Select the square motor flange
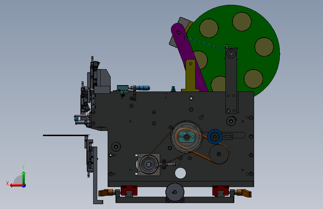The height and width of the screenshot is (209, 323). [x=149, y=164]
